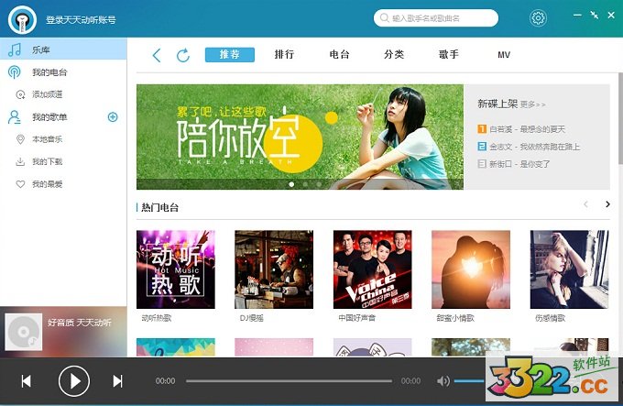The height and width of the screenshot is (406, 623).
Task: Click 动听热歌 caption text
Action: point(157,318)
